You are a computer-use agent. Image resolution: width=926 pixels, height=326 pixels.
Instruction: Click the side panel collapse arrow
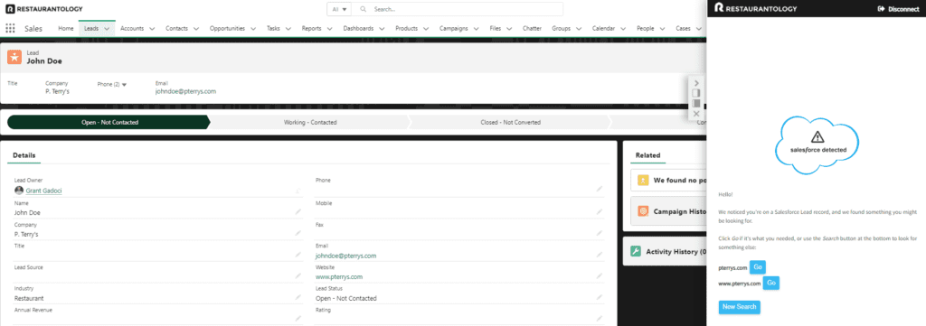696,83
